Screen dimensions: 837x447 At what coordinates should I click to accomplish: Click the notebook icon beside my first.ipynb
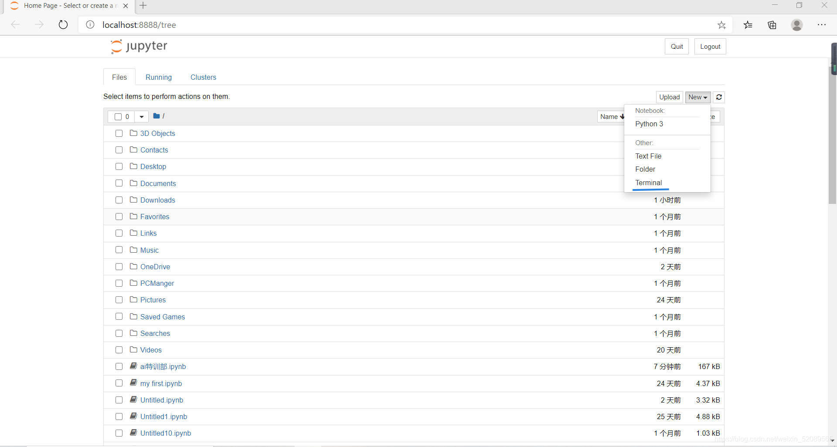pyautogui.click(x=133, y=383)
